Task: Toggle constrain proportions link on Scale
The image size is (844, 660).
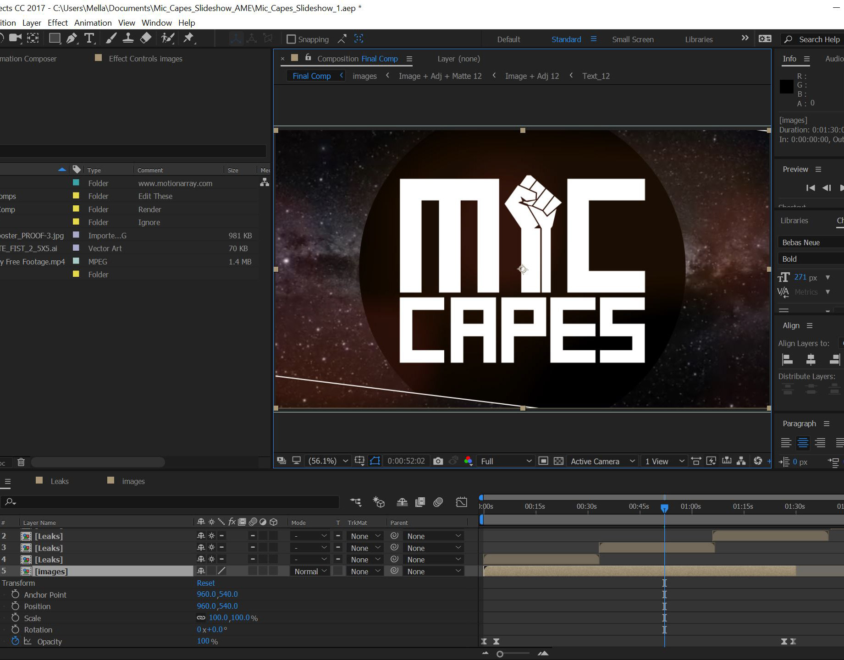Action: (201, 618)
